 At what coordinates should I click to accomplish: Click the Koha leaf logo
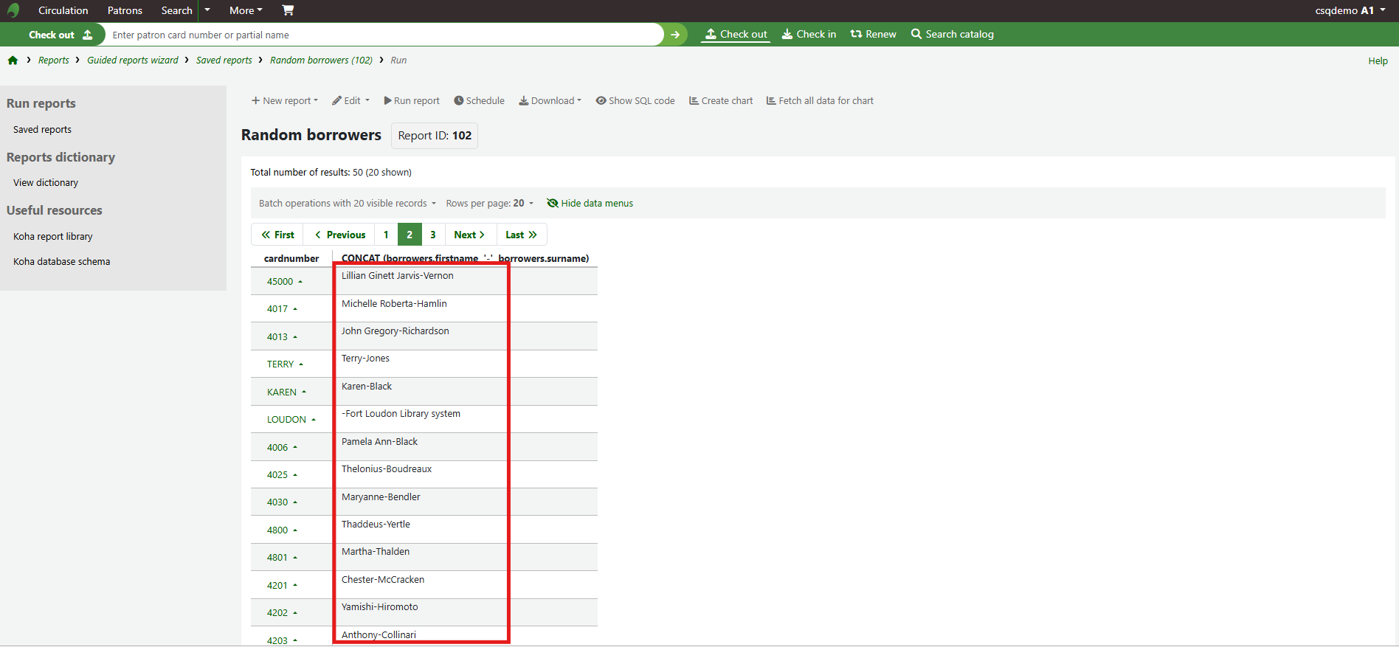click(x=13, y=10)
